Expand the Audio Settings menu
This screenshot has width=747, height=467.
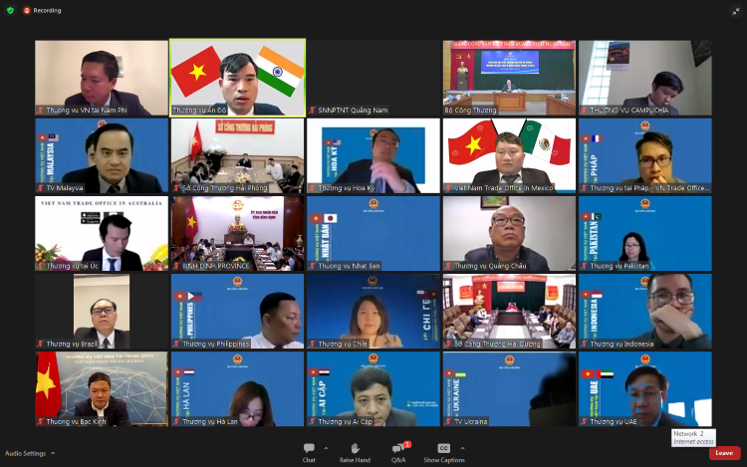click(53, 453)
